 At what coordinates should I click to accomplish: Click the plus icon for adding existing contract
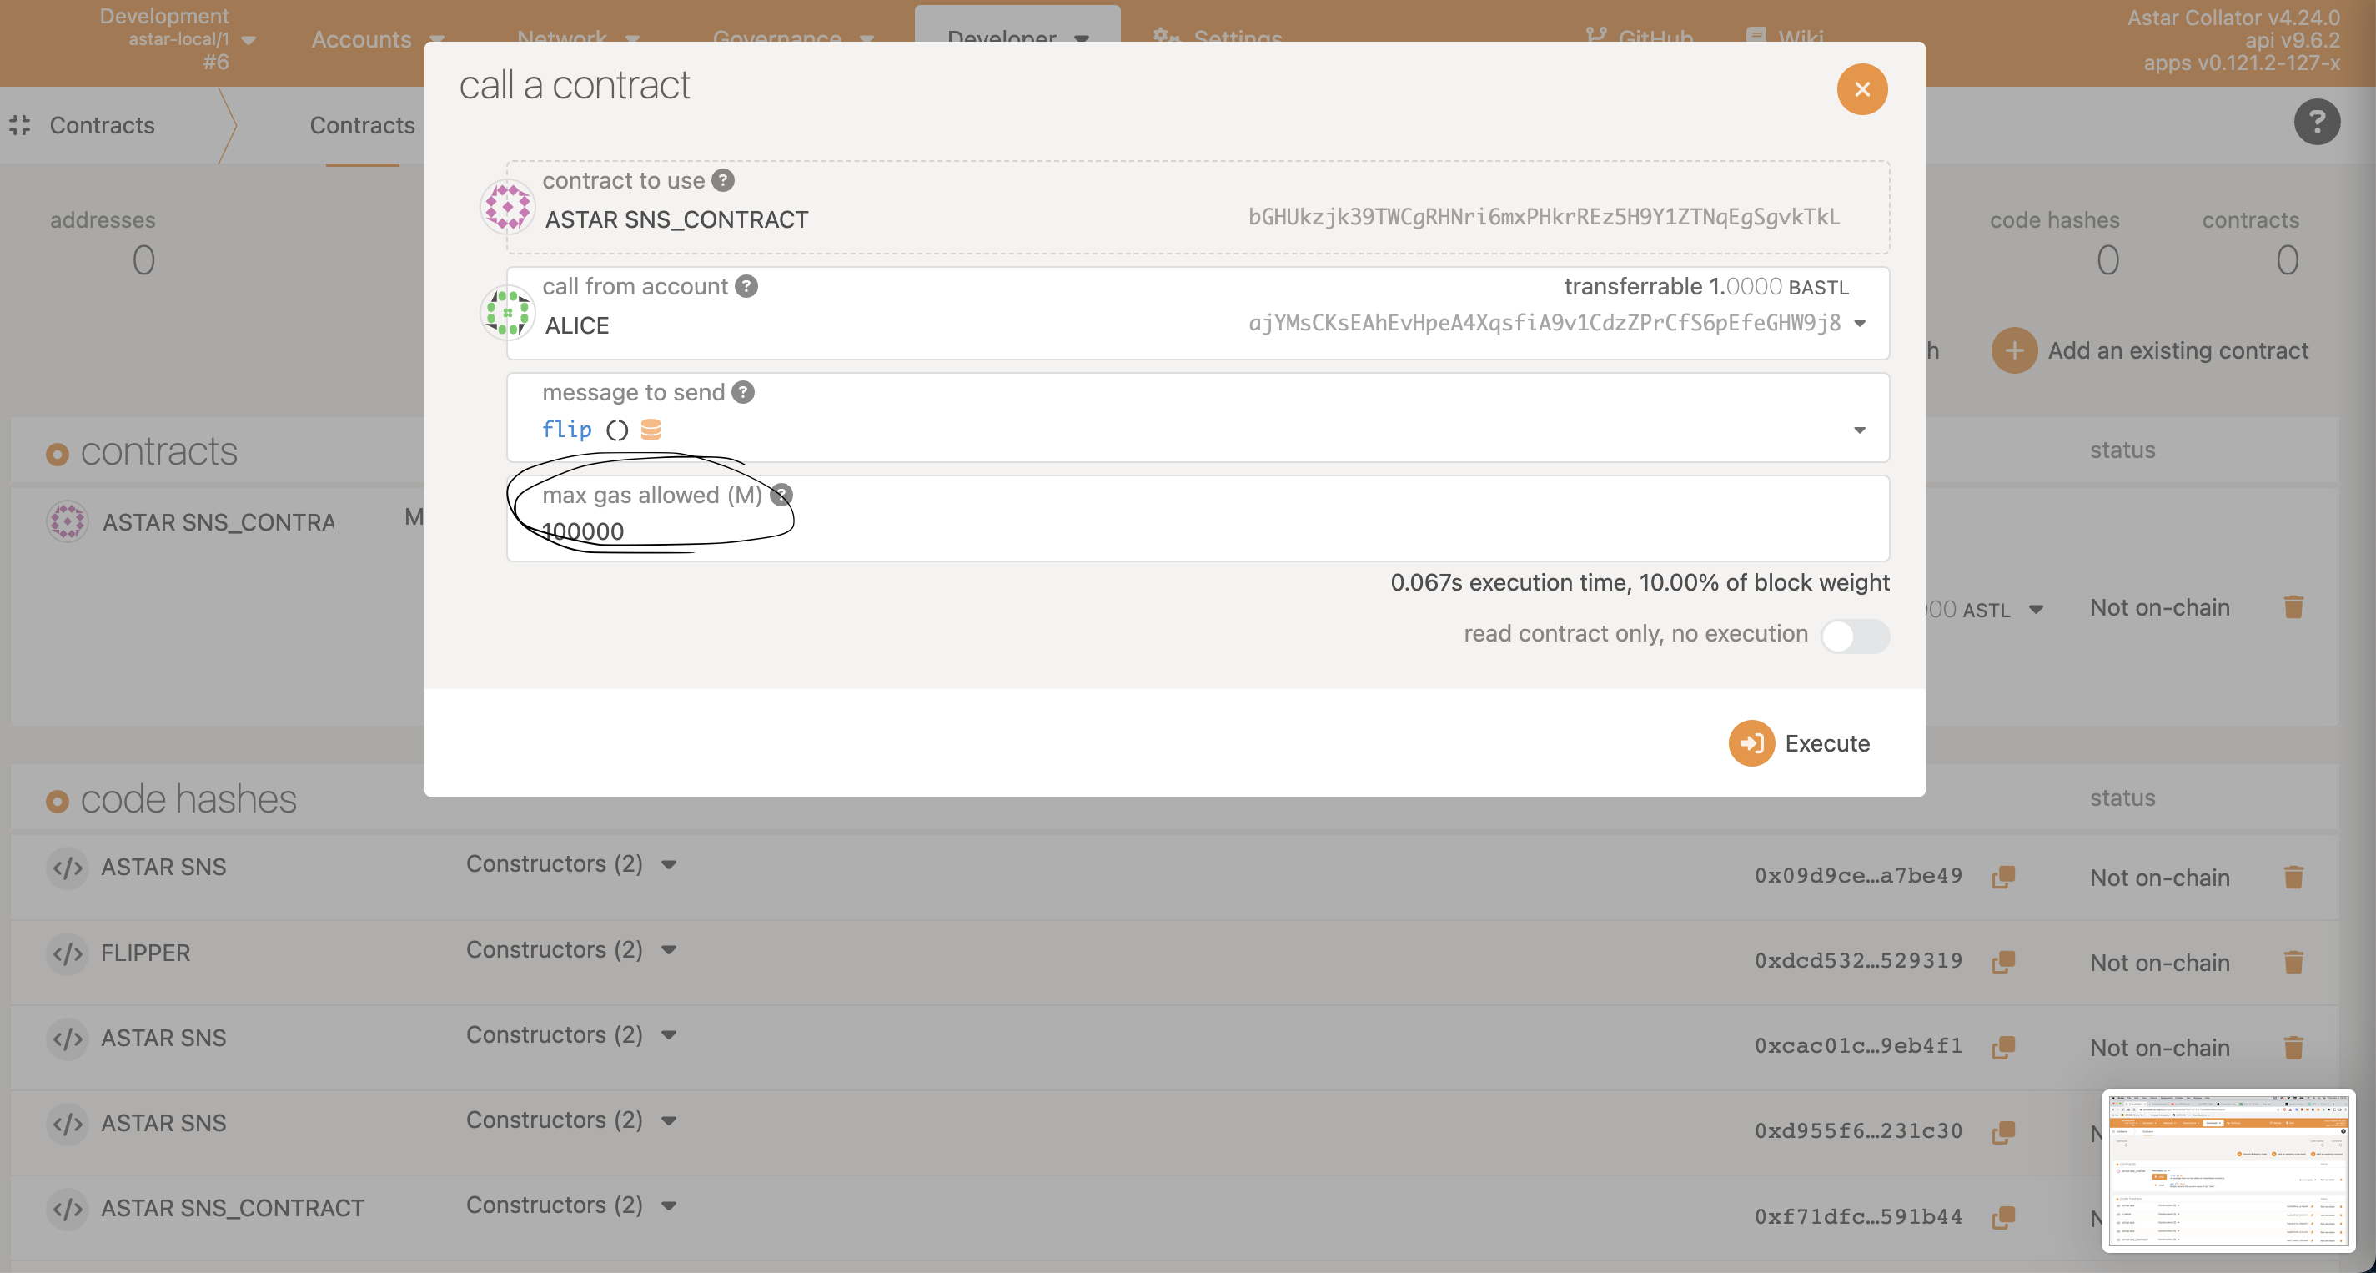[x=2014, y=351]
